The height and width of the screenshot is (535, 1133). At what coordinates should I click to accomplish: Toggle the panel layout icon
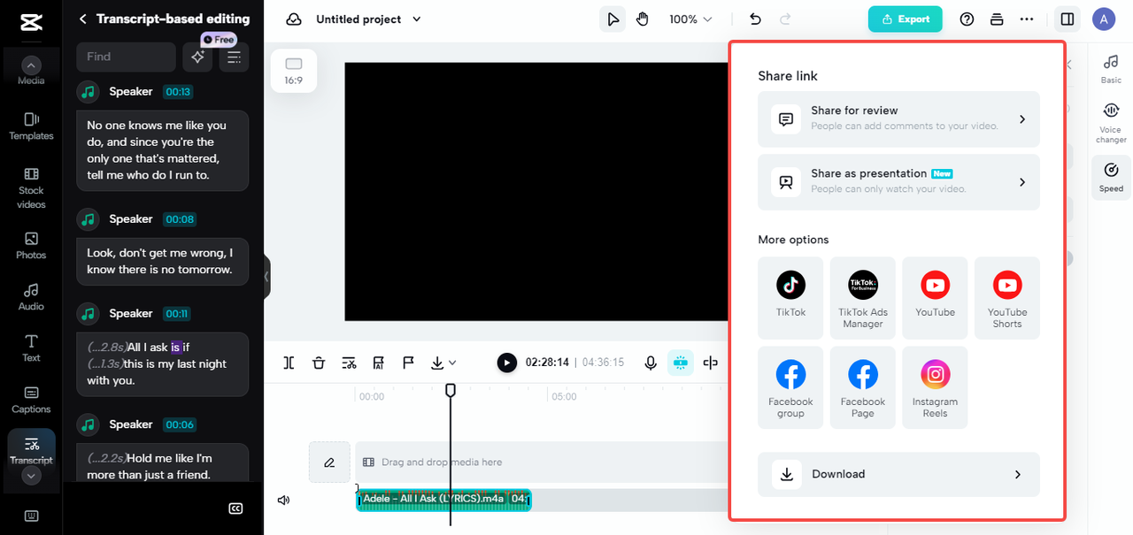[1067, 19]
